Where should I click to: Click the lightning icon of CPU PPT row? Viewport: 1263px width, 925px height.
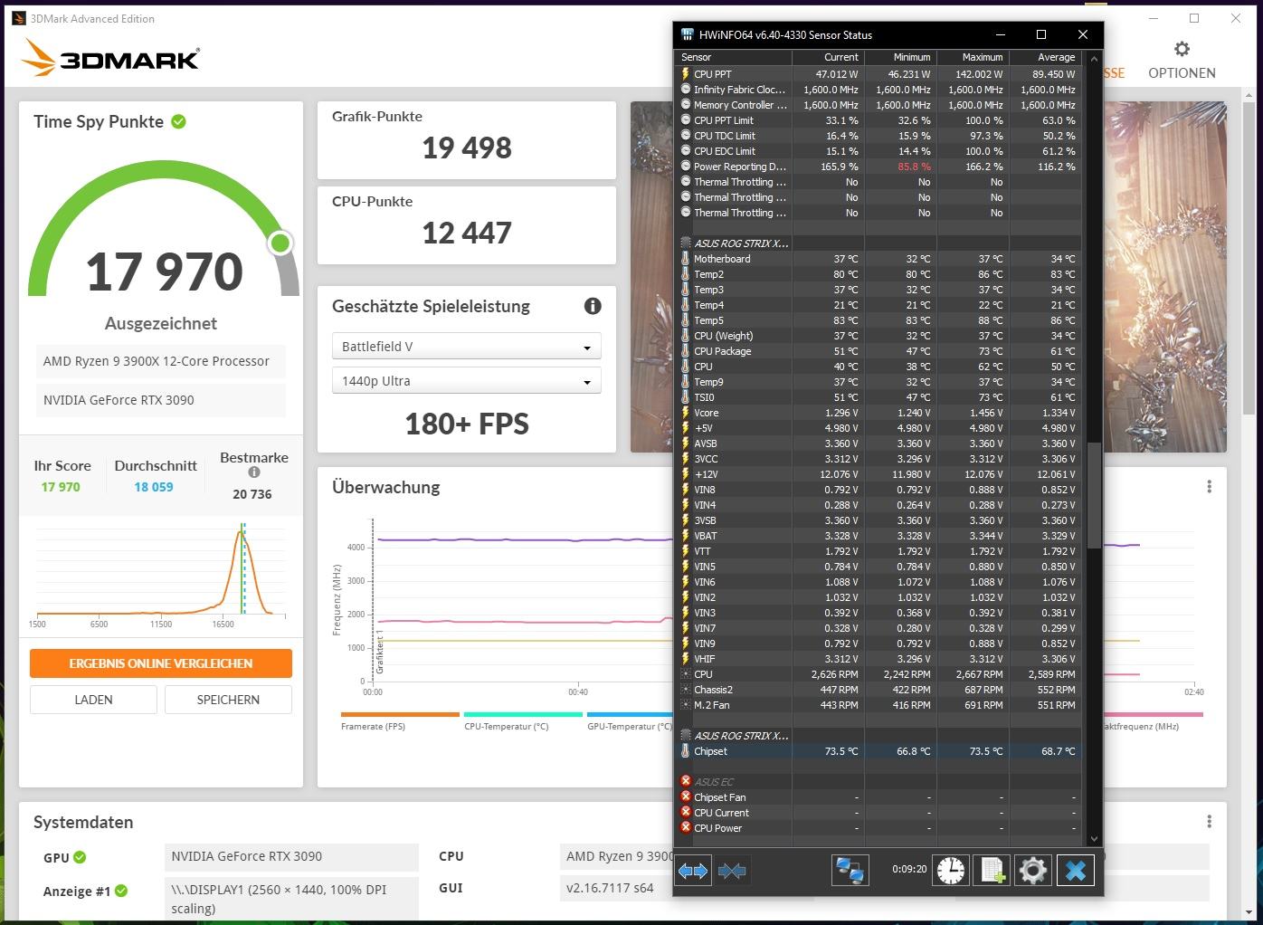coord(686,74)
